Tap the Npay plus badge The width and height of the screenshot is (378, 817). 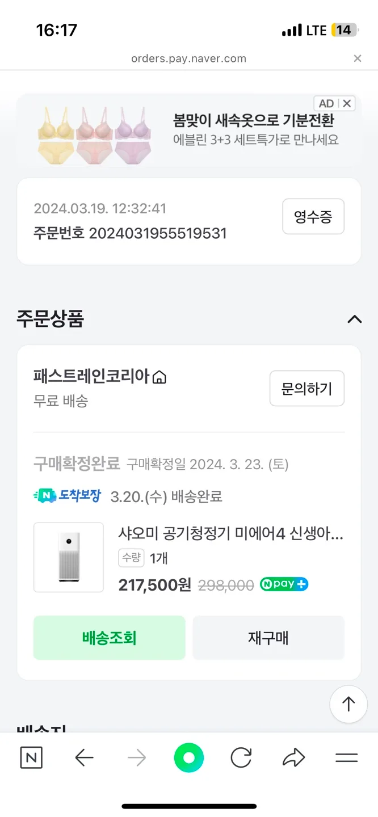click(x=284, y=584)
